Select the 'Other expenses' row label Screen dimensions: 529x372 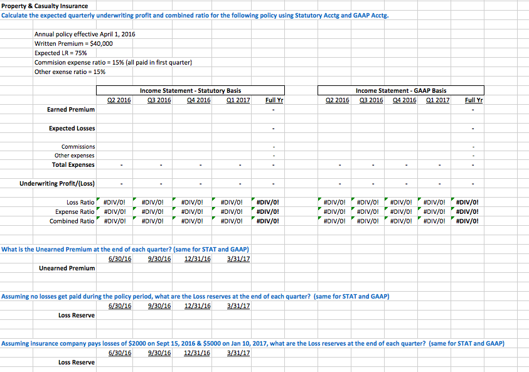[x=75, y=156]
